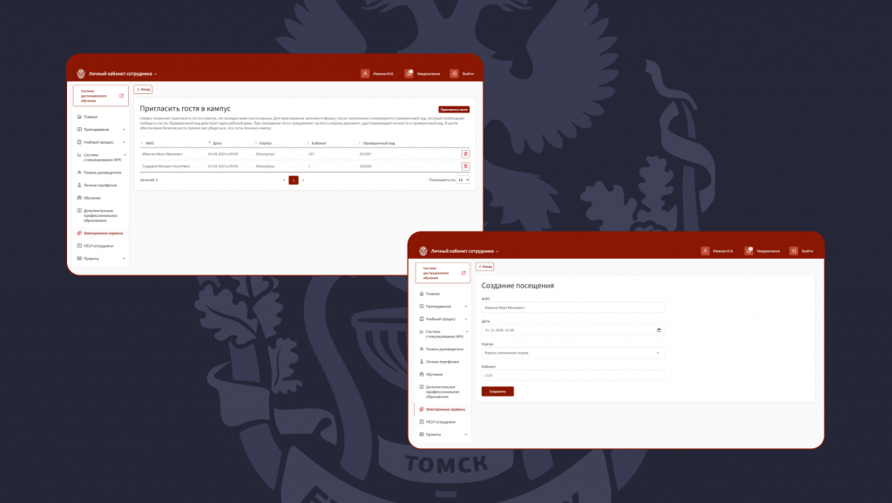Click the user profile icon in the visit creation window

tap(706, 251)
